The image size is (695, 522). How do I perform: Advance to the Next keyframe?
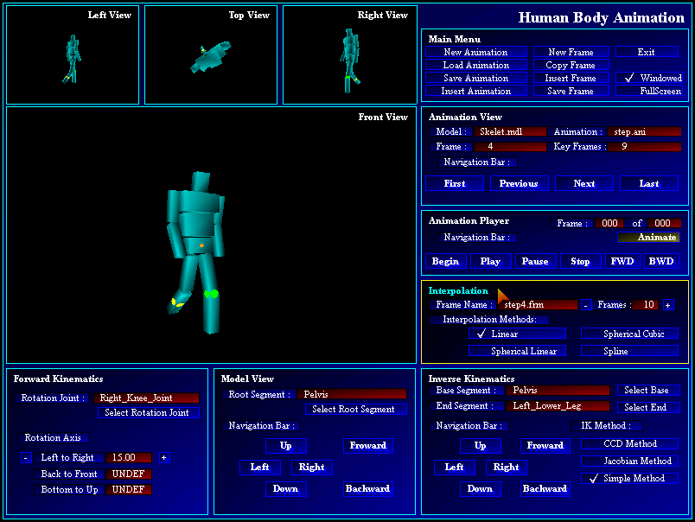(583, 183)
